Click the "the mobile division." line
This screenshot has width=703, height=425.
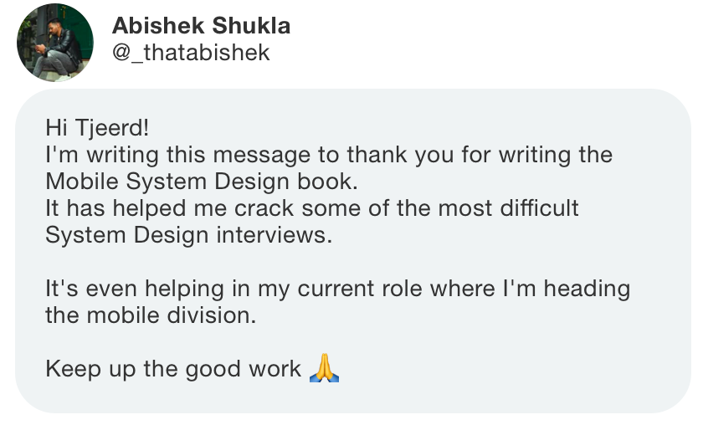151,315
